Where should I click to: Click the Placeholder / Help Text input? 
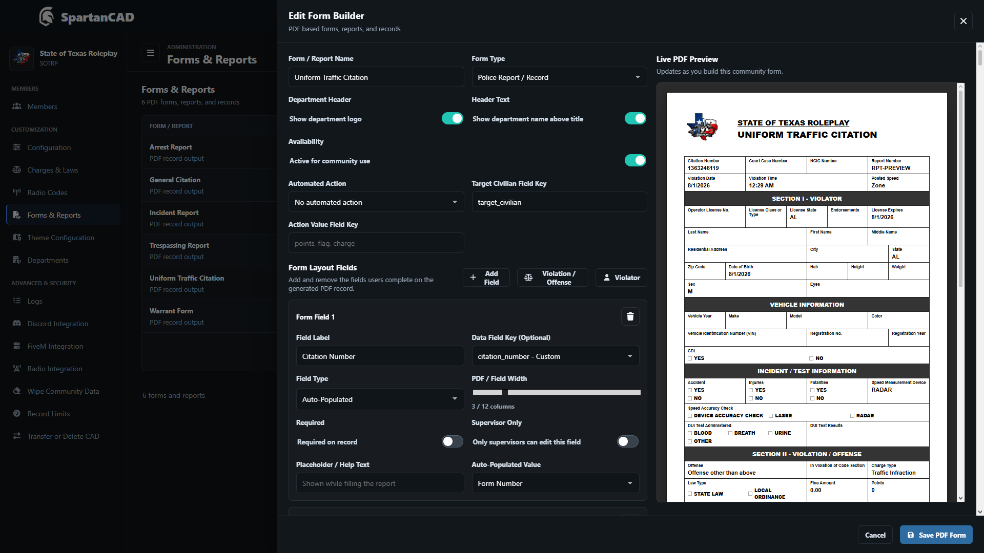click(x=380, y=483)
